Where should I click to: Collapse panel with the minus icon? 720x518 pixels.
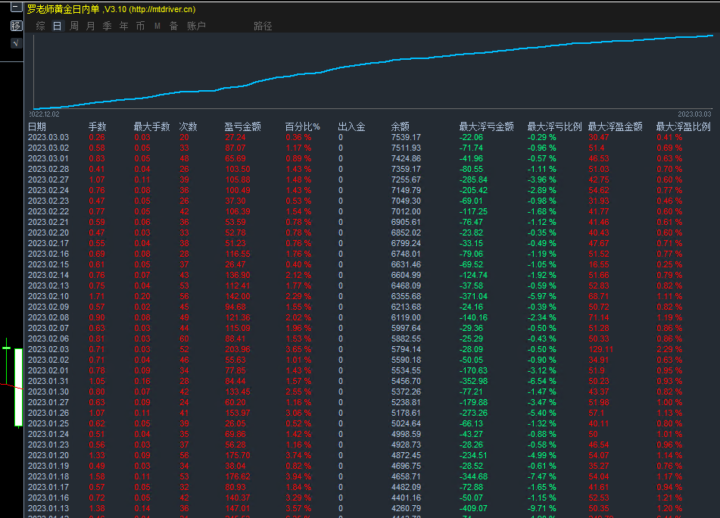[16, 7]
